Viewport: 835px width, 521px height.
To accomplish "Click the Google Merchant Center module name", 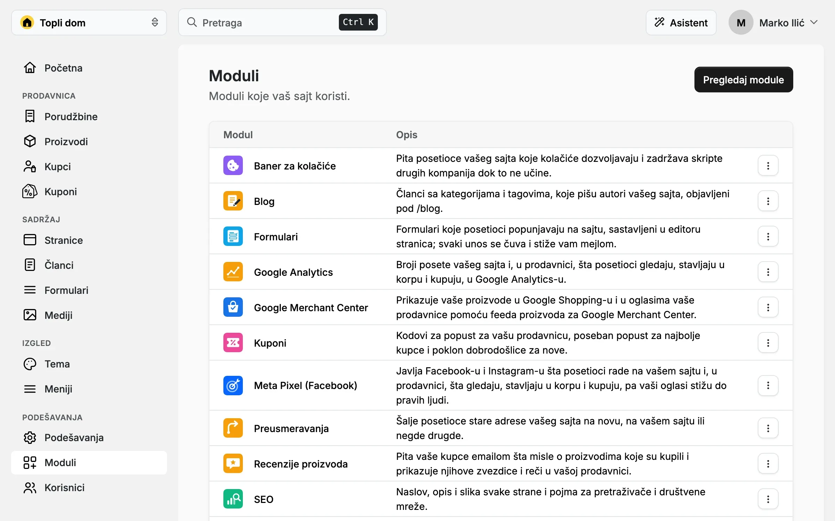I will (311, 307).
